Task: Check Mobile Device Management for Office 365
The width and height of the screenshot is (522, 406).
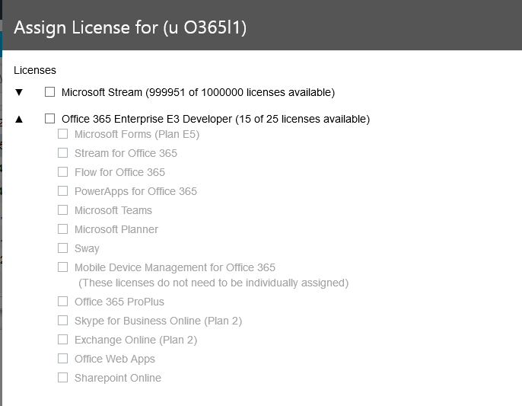Action: pyautogui.click(x=62, y=267)
